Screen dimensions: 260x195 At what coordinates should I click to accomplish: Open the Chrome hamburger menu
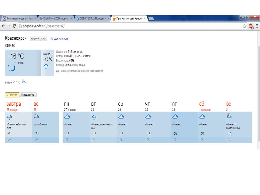257,26
